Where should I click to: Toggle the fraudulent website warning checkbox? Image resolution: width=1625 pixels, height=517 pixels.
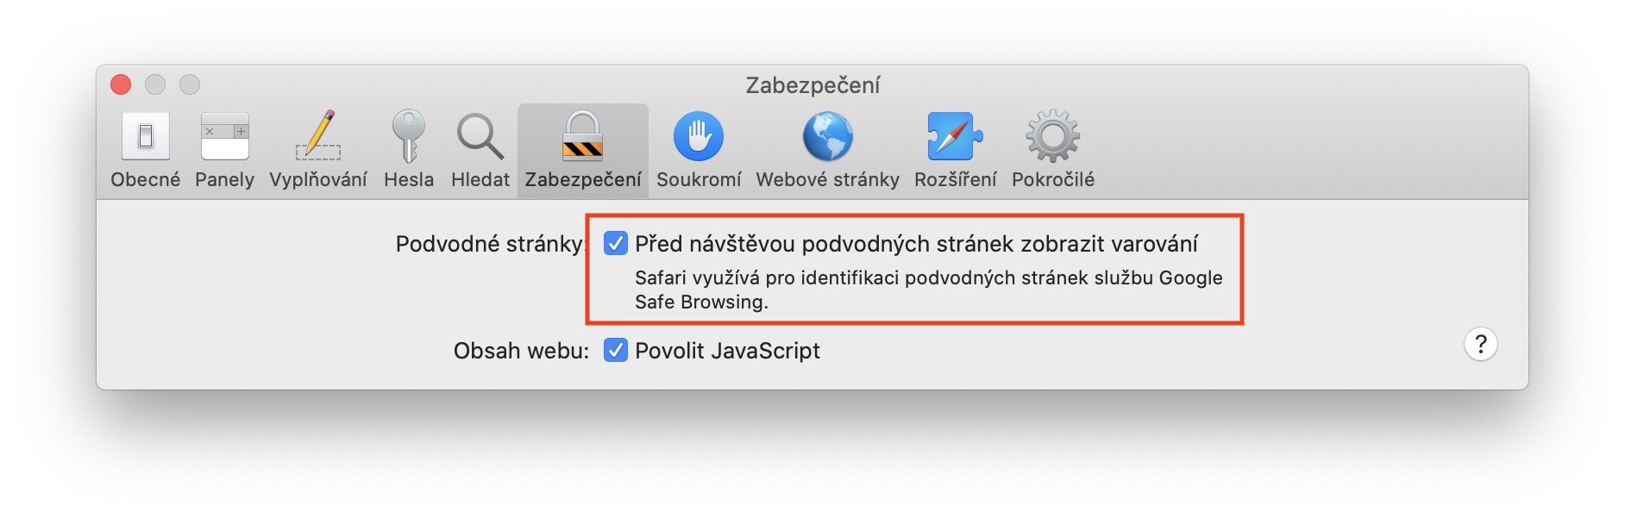[615, 244]
